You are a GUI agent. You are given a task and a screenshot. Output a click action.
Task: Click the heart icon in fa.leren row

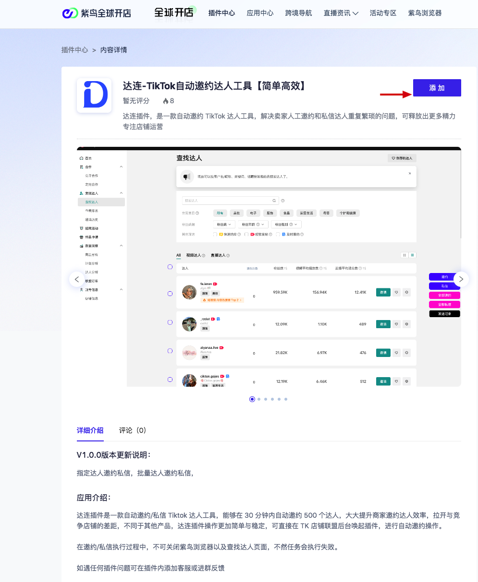pyautogui.click(x=396, y=292)
